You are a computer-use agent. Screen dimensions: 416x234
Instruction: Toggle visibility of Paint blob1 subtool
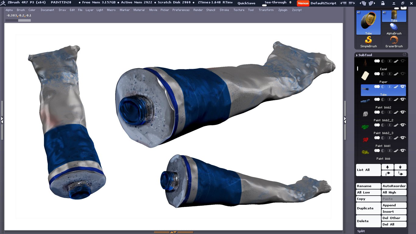tap(403, 138)
